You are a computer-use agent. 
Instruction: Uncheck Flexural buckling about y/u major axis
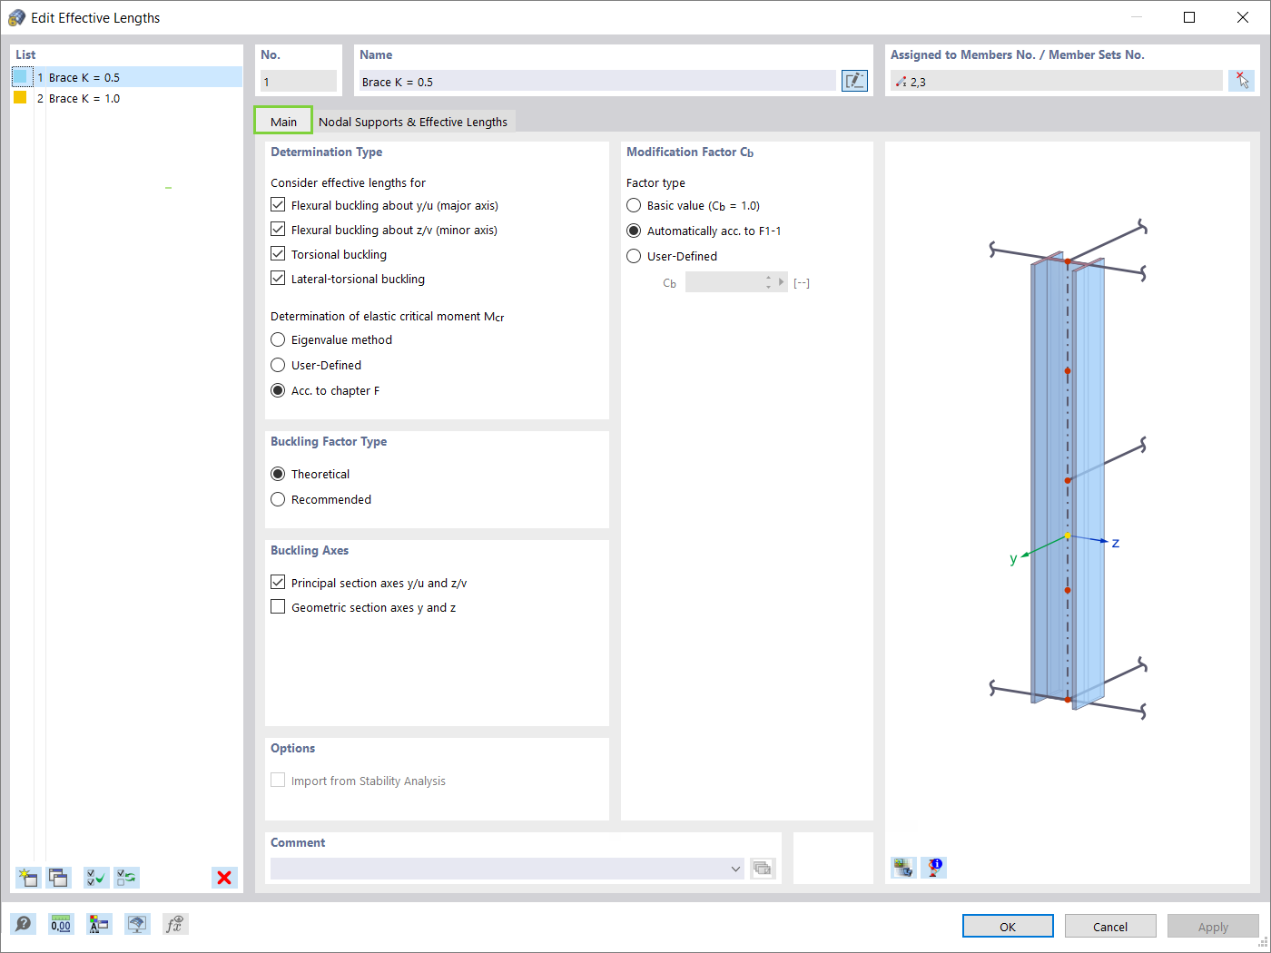(278, 205)
